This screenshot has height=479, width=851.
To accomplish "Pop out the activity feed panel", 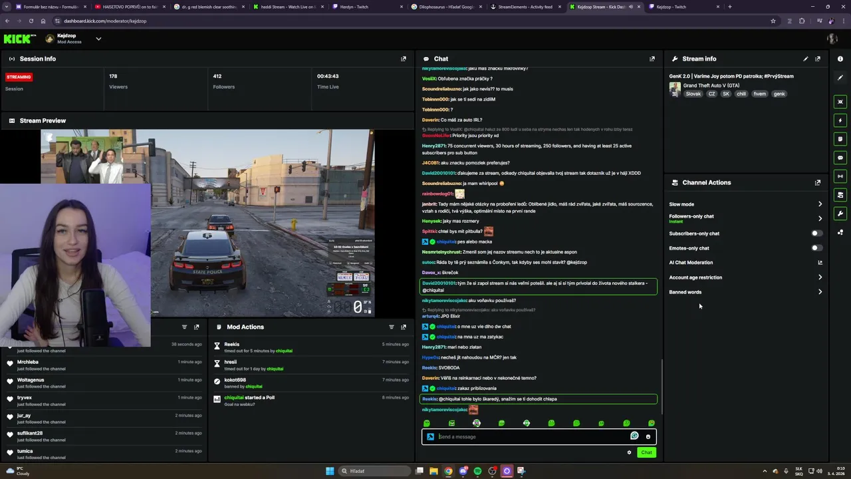I will coord(196,327).
